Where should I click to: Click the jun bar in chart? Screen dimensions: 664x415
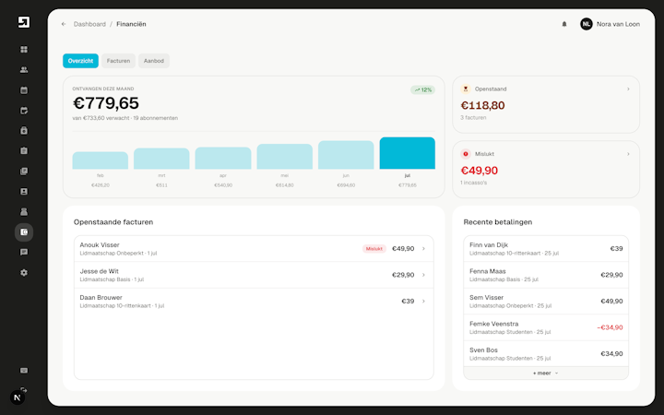(x=346, y=155)
